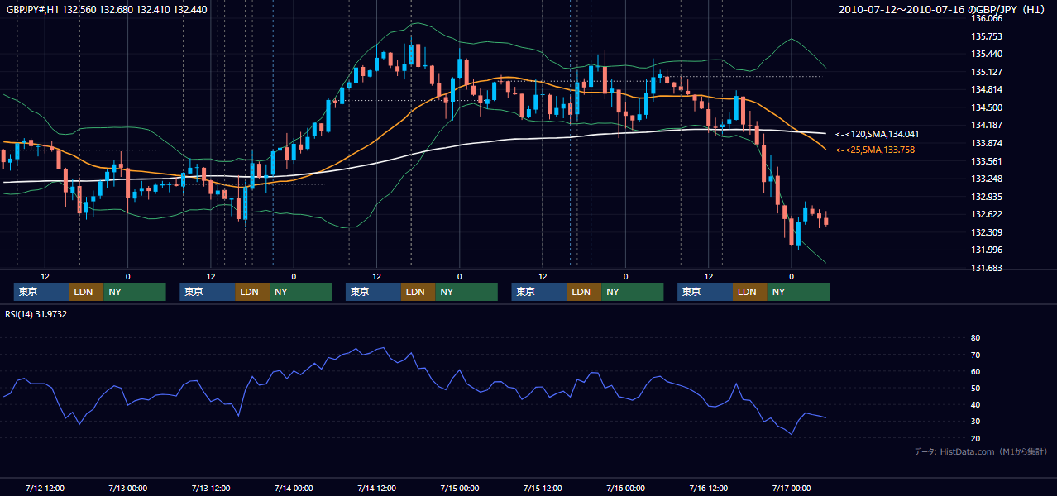Select the 7/14 12:00 time axis marker
Screen dimensions: 1057x496
(x=377, y=488)
